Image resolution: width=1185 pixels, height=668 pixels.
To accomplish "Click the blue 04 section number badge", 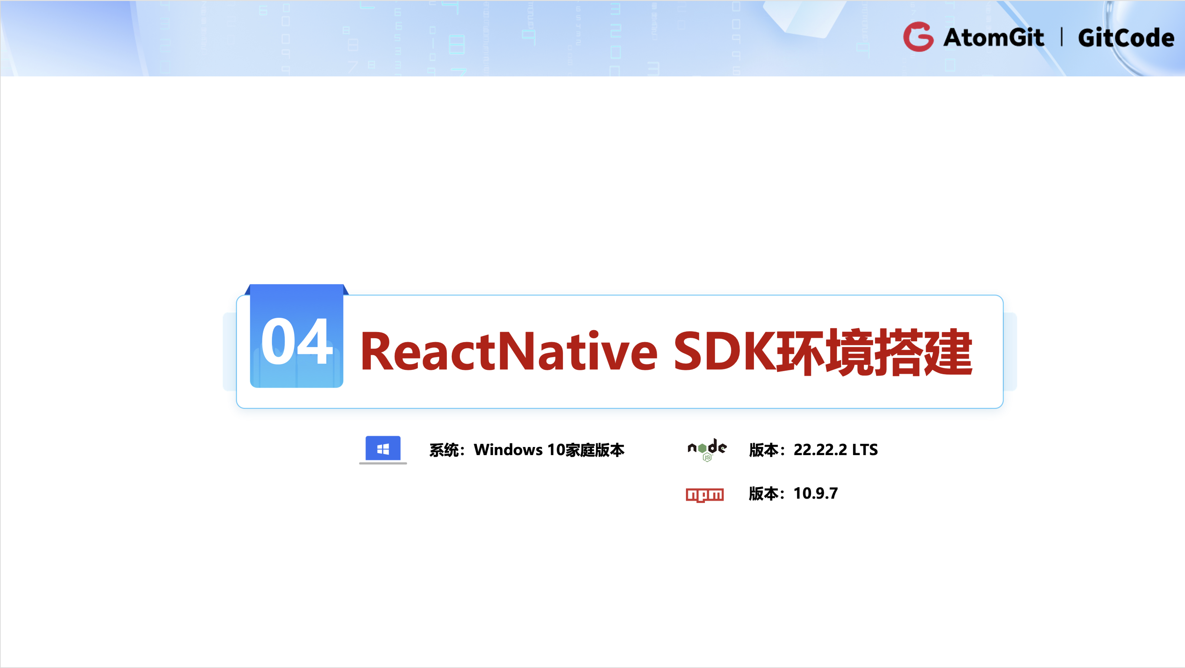I will point(297,336).
